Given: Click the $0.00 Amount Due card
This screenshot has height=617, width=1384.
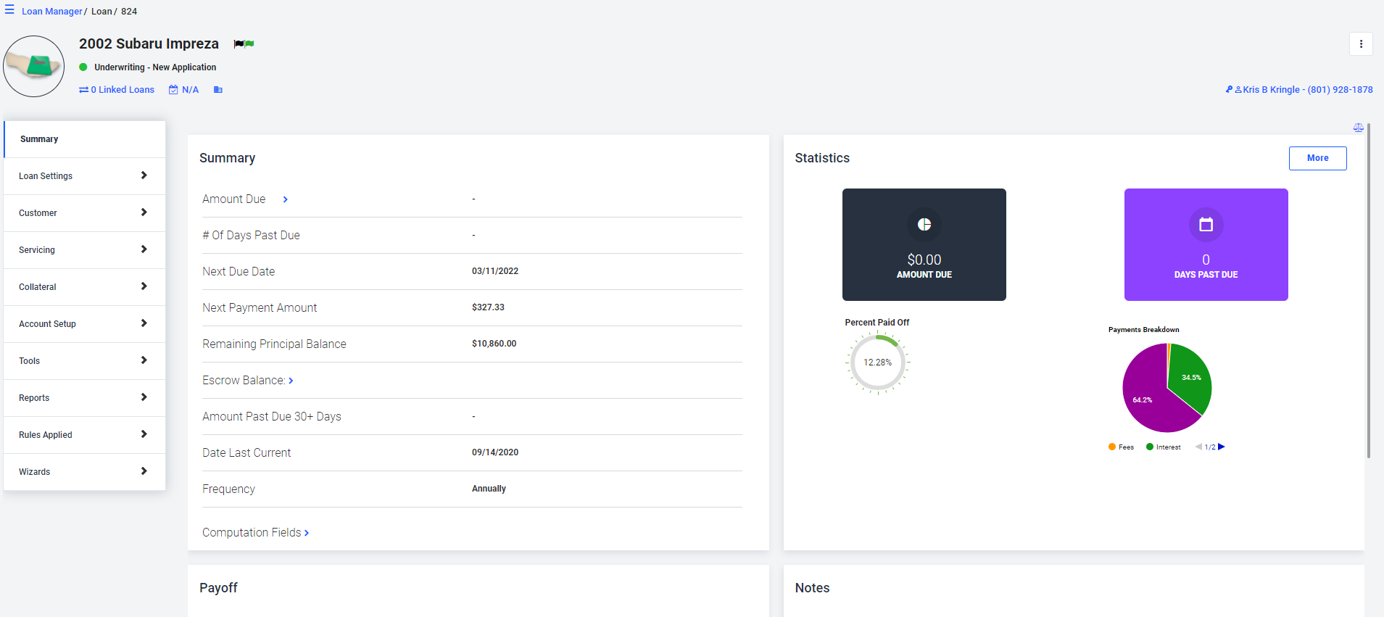Looking at the screenshot, I should (924, 244).
